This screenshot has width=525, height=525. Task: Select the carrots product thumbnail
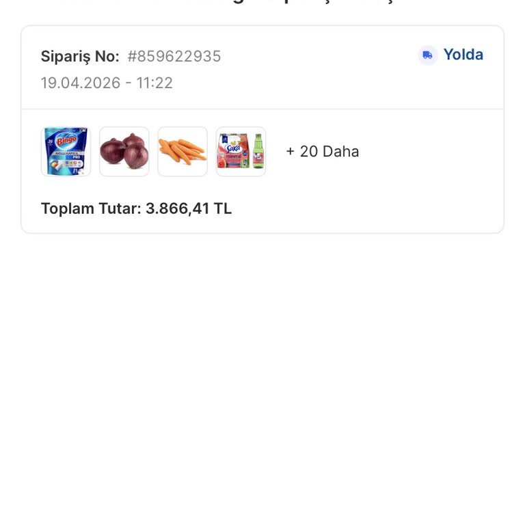(183, 151)
